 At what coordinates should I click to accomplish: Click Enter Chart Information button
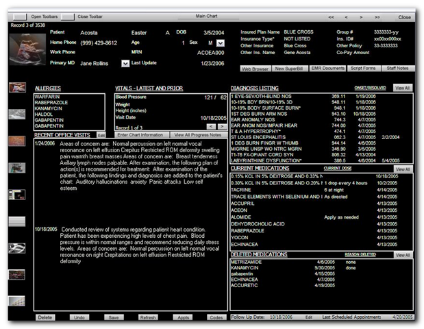point(142,135)
